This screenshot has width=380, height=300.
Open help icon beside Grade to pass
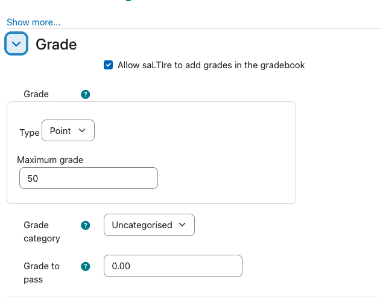pos(85,266)
